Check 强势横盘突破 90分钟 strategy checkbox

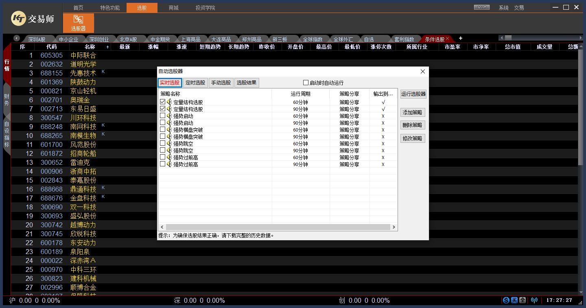(x=163, y=137)
